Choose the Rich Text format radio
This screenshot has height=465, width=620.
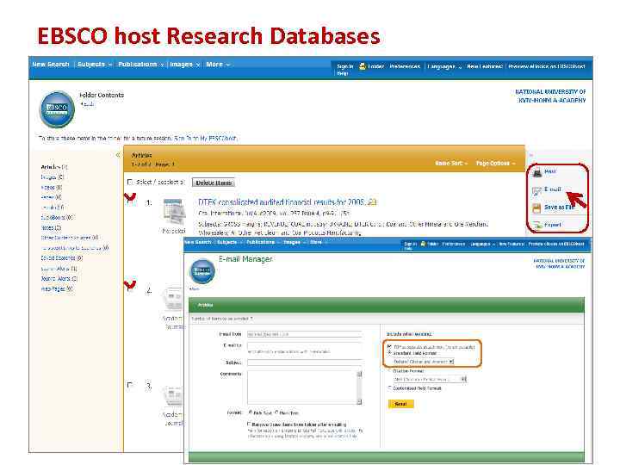(x=250, y=412)
